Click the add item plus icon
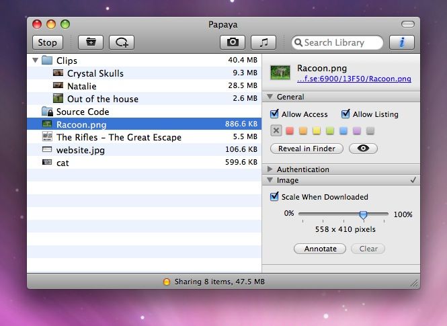Image resolution: width=447 pixels, height=326 pixels. 122,42
